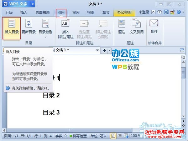This screenshot has width=188, height=141.
Task: Click the browse object circle icon
Action: tap(183, 125)
